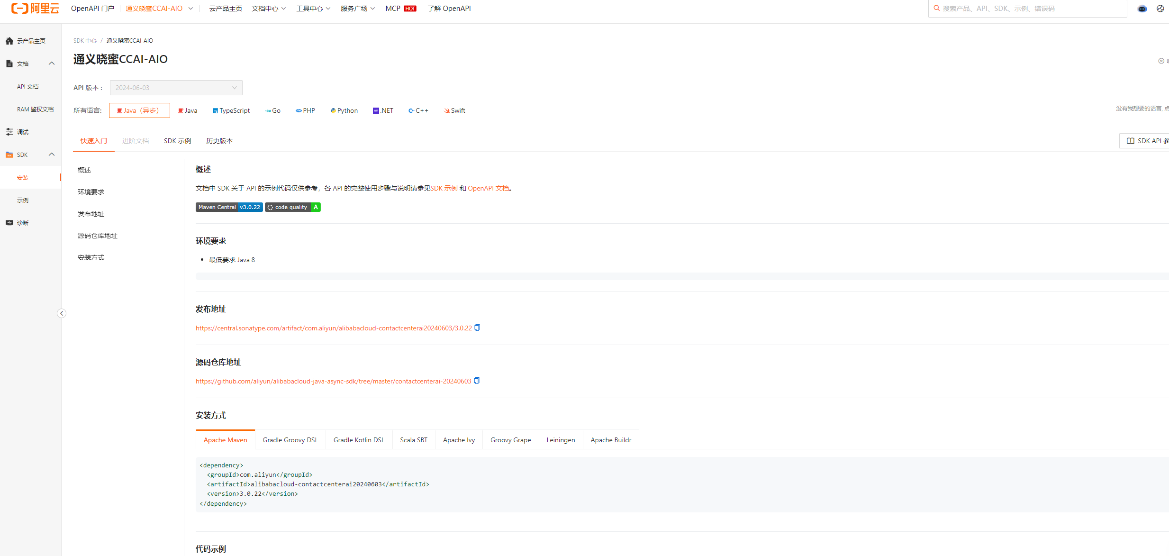Select the Swift language option
The image size is (1169, 556).
pyautogui.click(x=454, y=110)
